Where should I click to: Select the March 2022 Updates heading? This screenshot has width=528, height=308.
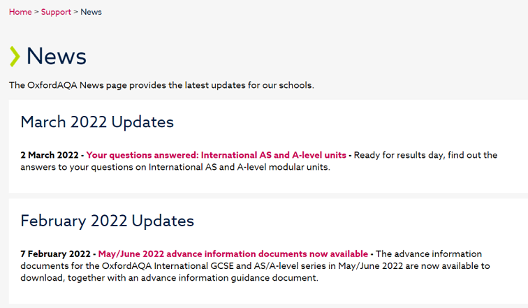pyautogui.click(x=97, y=122)
